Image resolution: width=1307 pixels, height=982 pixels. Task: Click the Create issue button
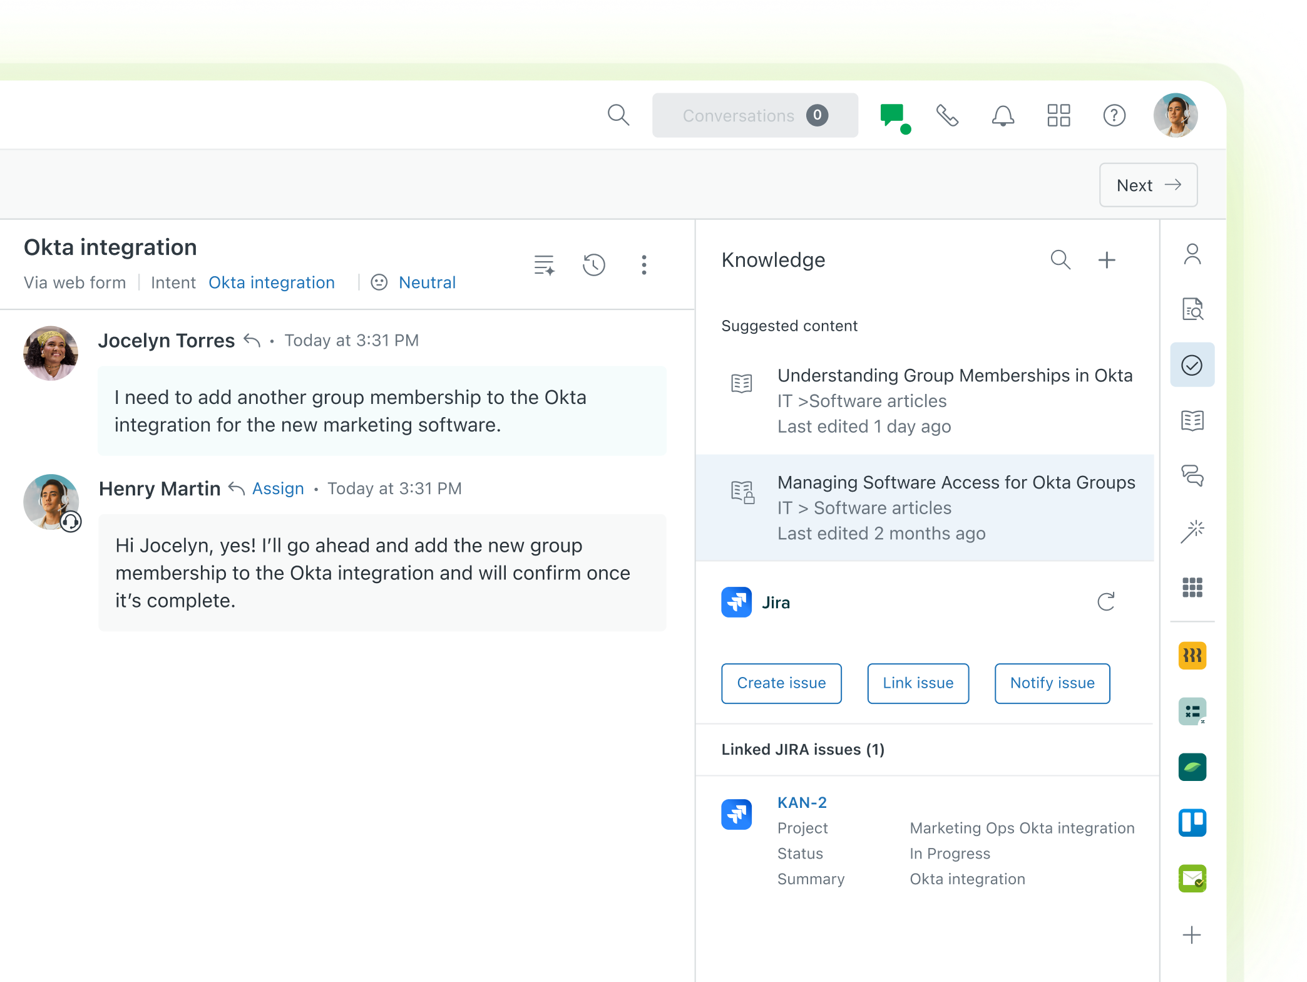coord(781,683)
